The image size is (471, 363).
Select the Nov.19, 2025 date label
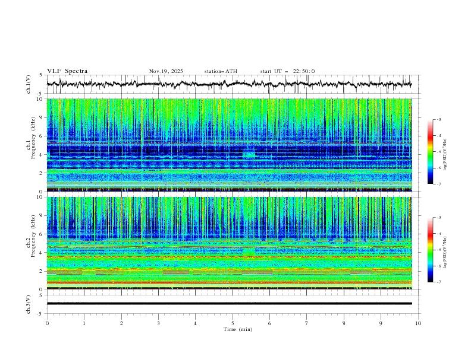(166, 71)
